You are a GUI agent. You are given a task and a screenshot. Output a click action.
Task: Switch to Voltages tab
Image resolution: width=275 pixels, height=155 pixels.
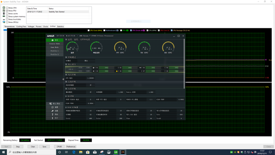31,26
